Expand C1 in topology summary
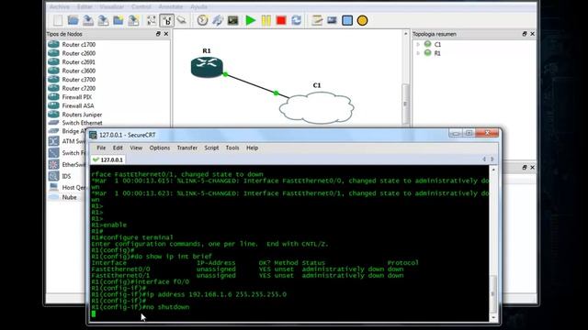The width and height of the screenshot is (588, 330). tap(418, 44)
